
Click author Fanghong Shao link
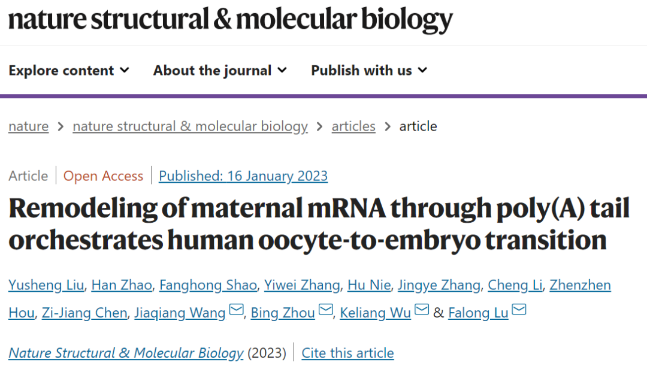click(208, 285)
